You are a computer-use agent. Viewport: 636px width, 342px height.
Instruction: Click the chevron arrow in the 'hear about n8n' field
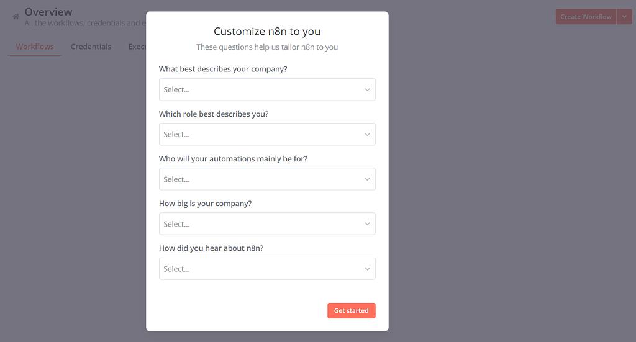click(367, 269)
